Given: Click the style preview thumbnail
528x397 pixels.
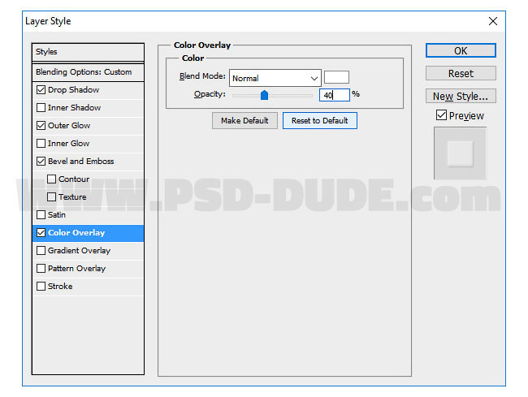Looking at the screenshot, I should pyautogui.click(x=460, y=153).
